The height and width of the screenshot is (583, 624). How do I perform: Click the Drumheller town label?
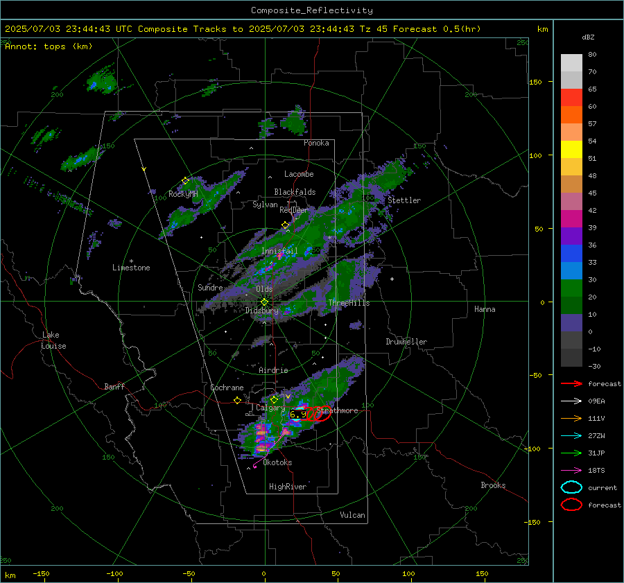406,342
